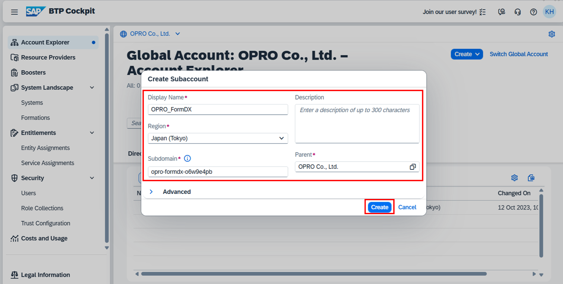The image size is (563, 284).
Task: Open the Region dropdown showing Japan (Tokyo)
Action: click(x=218, y=138)
